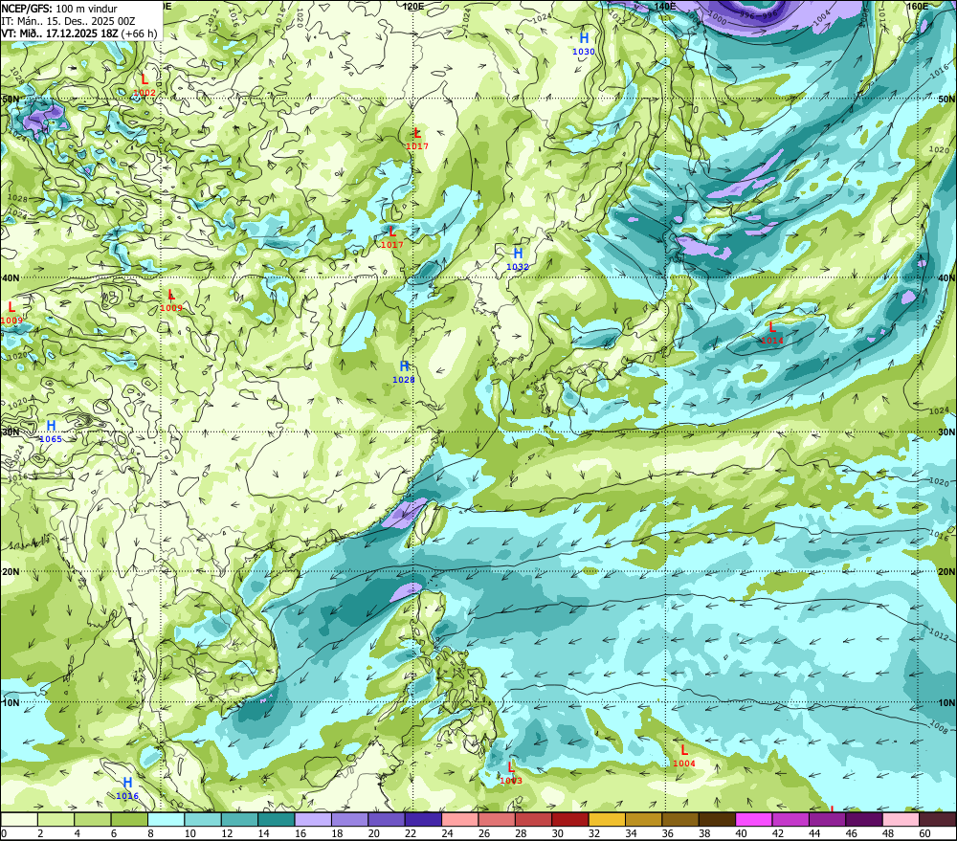Click the dark maroon legend swatch labeled 60

pos(937,819)
